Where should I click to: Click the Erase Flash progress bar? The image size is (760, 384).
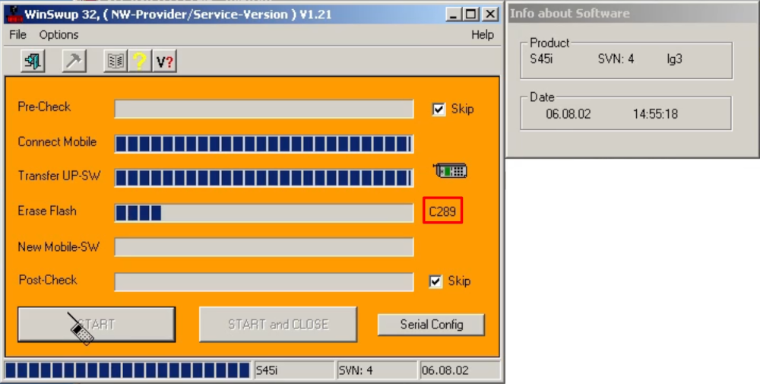(x=264, y=213)
